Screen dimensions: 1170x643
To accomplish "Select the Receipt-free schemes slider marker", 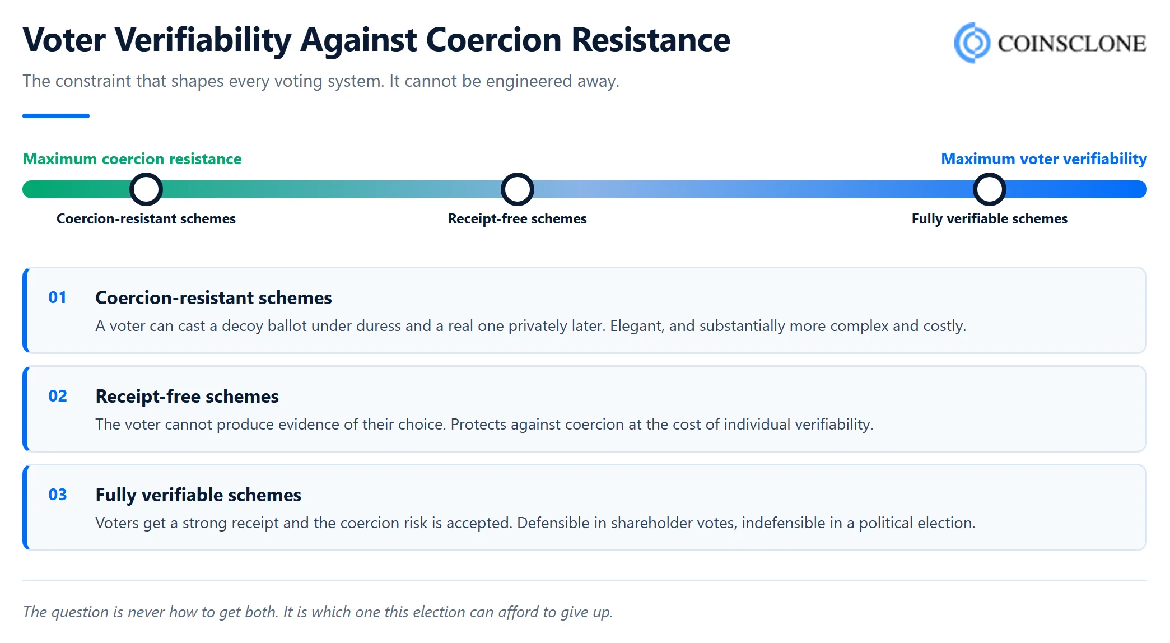I will click(518, 189).
